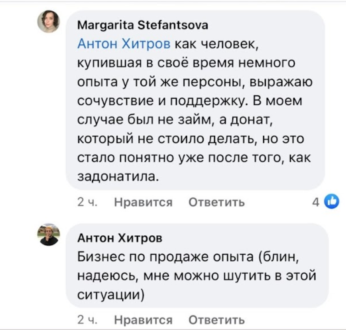The width and height of the screenshot is (346, 330).
Task: Like Антон Хитров's reply with Нравится
Action: [143, 320]
